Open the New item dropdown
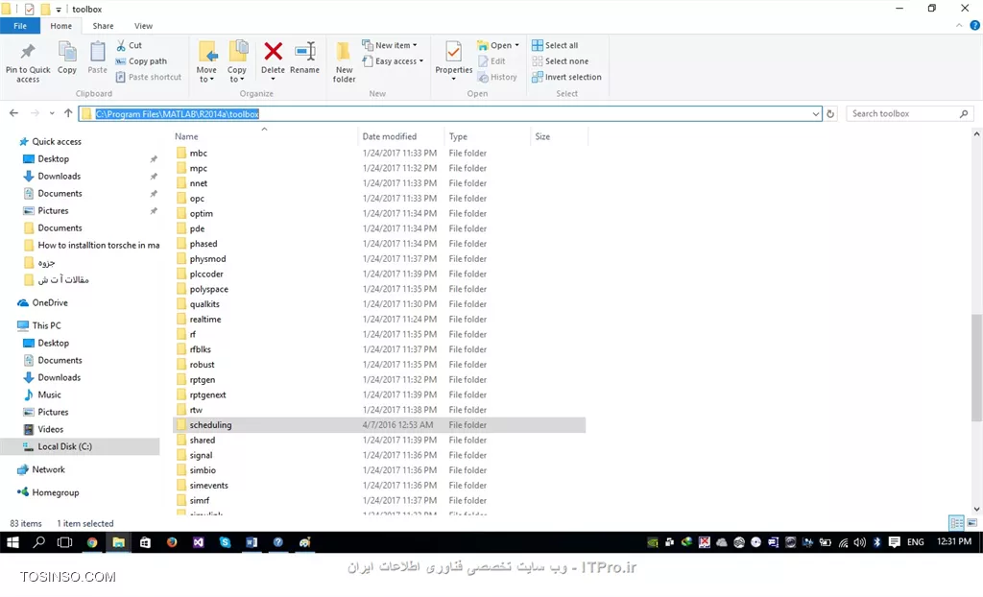 pos(390,45)
